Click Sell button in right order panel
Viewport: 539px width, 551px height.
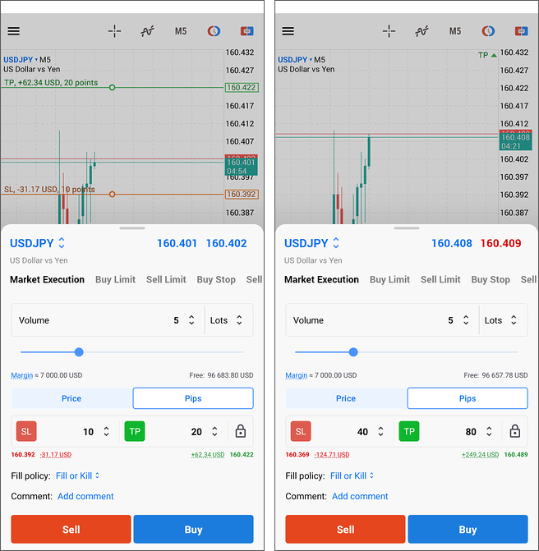click(x=345, y=529)
